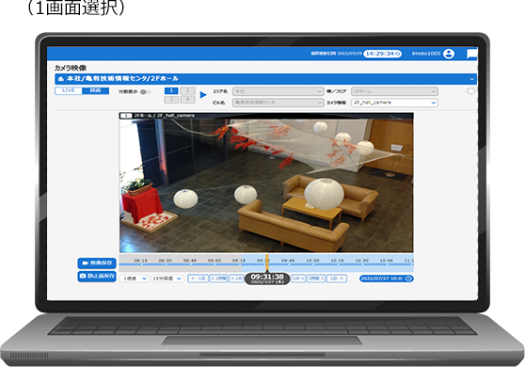Click the refresh icon next to 14:29:34

click(397, 54)
